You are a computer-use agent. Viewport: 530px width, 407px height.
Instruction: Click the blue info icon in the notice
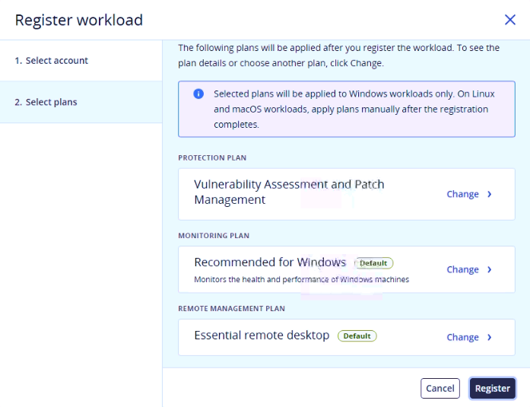[198, 94]
